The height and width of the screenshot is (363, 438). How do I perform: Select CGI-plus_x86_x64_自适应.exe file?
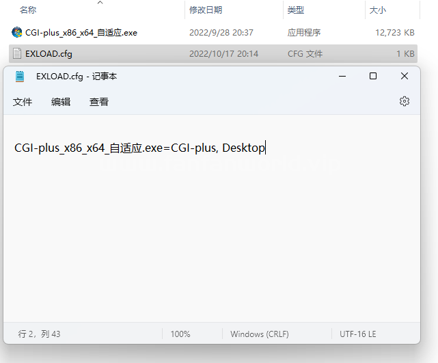pyautogui.click(x=81, y=32)
